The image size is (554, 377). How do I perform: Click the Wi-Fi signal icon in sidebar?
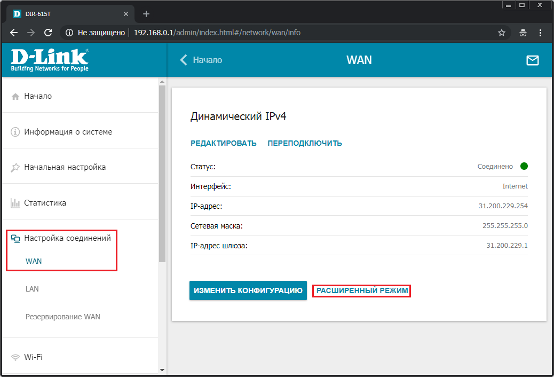(x=15, y=357)
